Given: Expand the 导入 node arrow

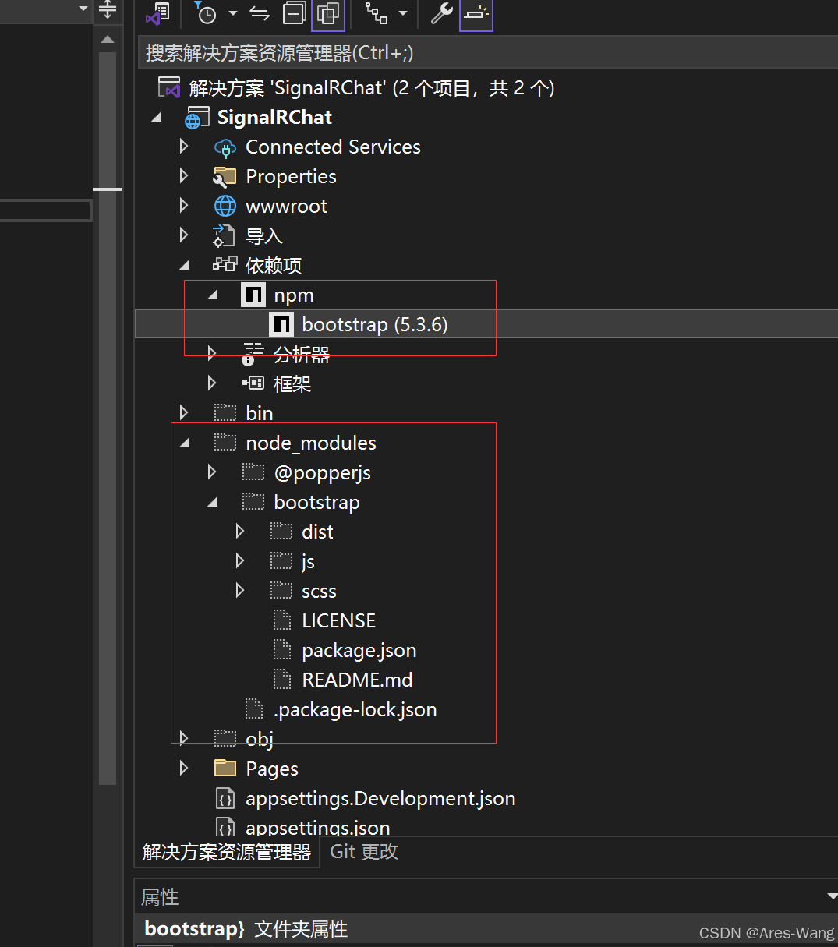Looking at the screenshot, I should 184,235.
